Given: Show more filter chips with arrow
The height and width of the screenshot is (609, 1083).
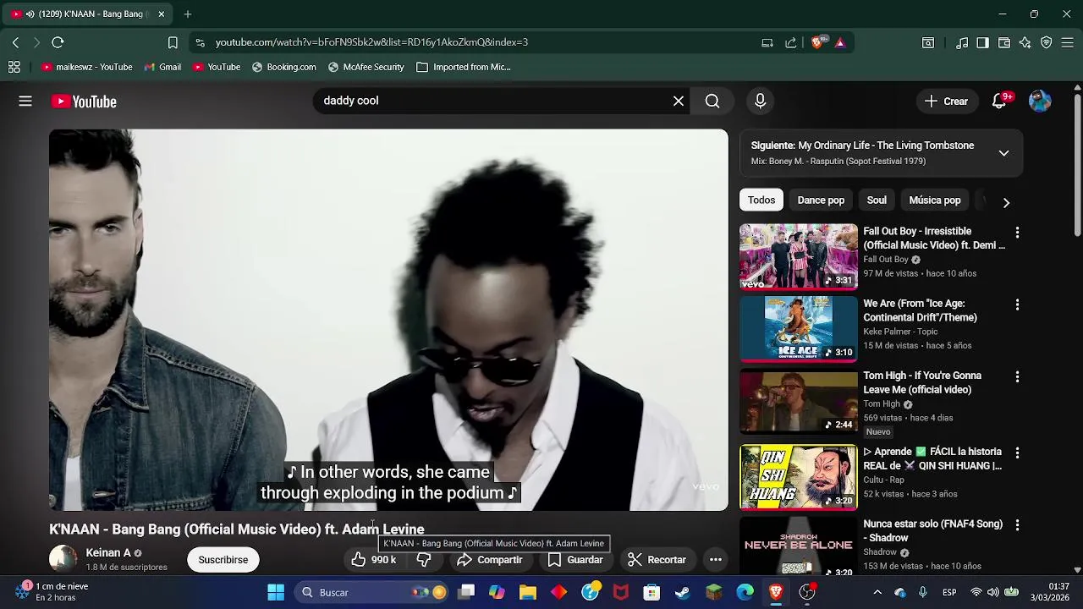Looking at the screenshot, I should pyautogui.click(x=1006, y=202).
